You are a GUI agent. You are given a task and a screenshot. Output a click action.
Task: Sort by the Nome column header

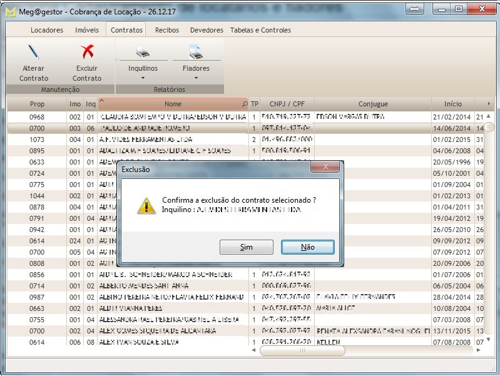173,104
